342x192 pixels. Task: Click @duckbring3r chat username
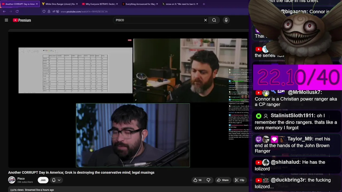[x=288, y=180]
